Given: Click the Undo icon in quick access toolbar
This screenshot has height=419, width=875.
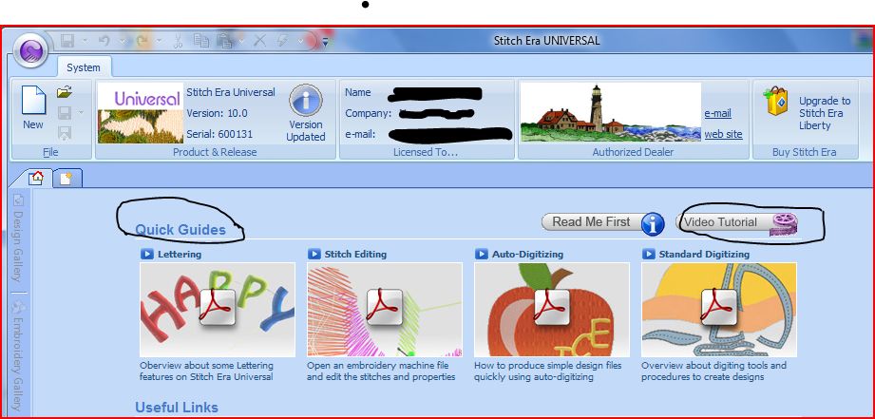Looking at the screenshot, I should [105, 41].
